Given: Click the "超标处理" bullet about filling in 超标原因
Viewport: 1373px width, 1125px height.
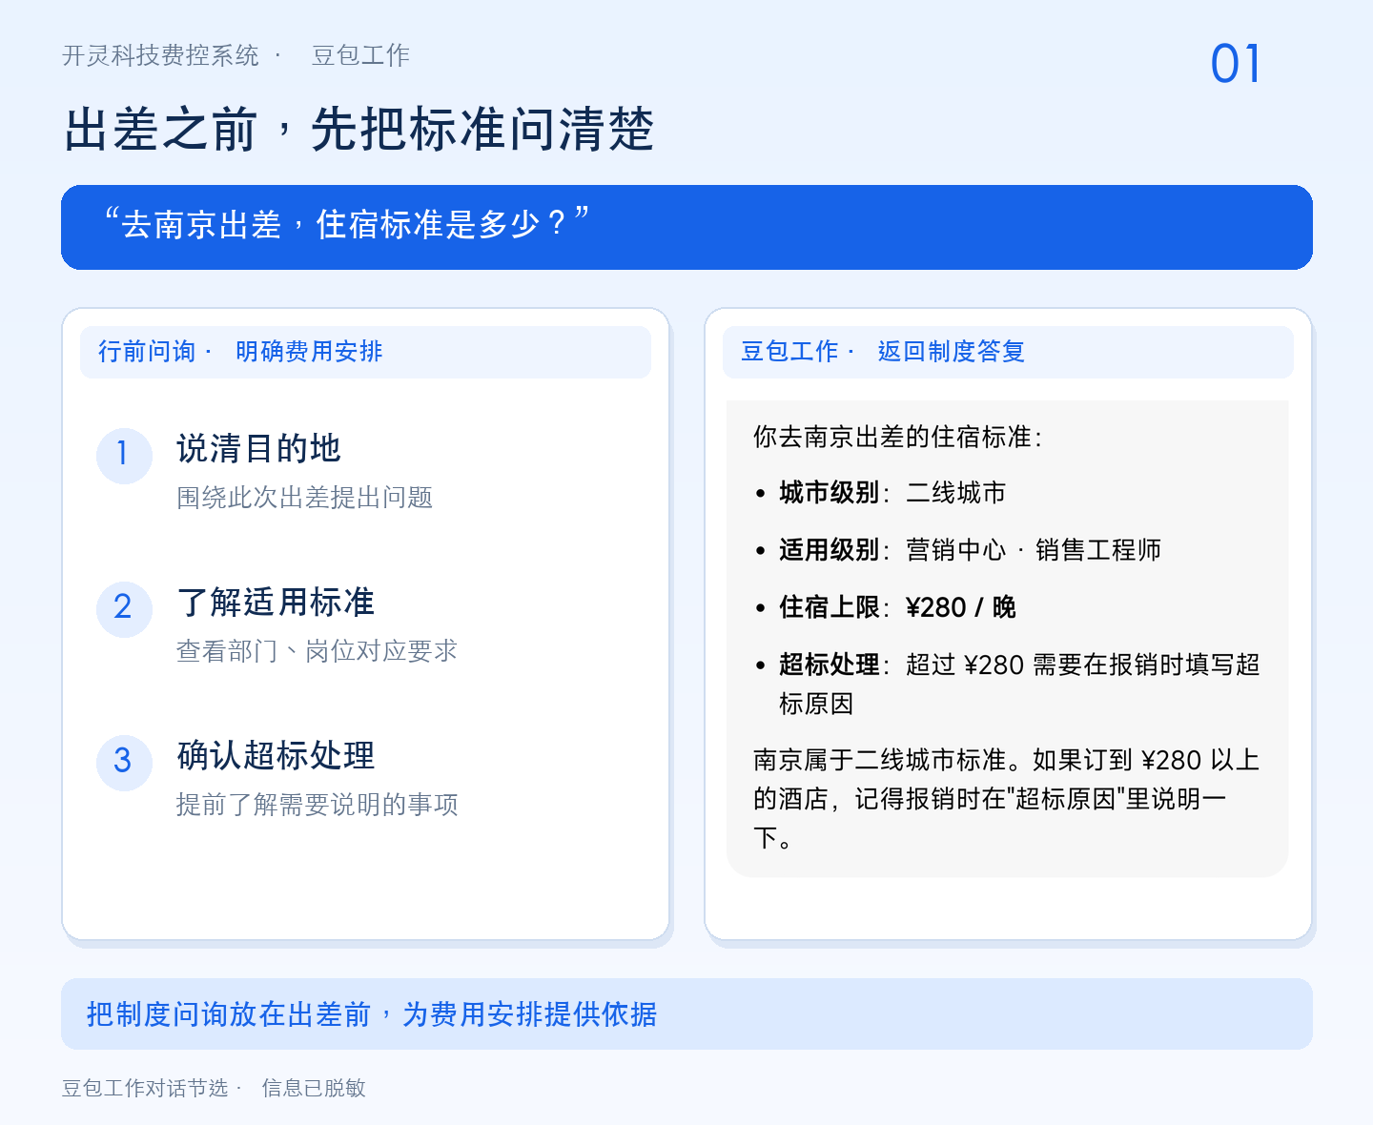Looking at the screenshot, I should pos(1008,684).
